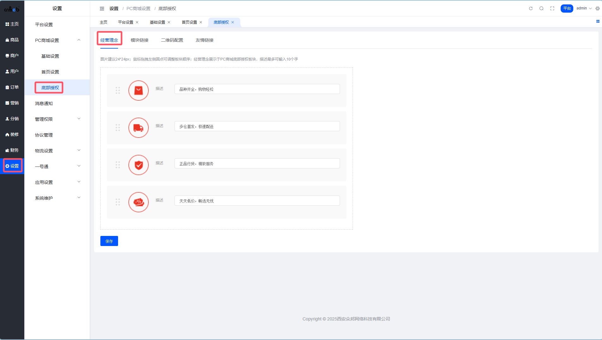This screenshot has width=602, height=340.
Task: Open 商品 in the left navigation
Action: [x=12, y=40]
